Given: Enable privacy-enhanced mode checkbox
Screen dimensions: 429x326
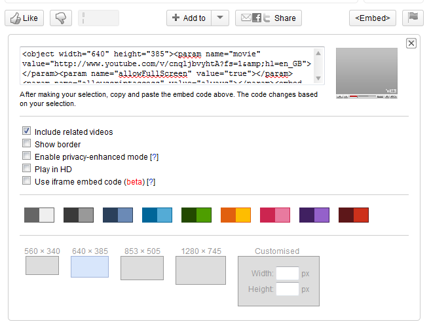Looking at the screenshot, I should [x=27, y=156].
